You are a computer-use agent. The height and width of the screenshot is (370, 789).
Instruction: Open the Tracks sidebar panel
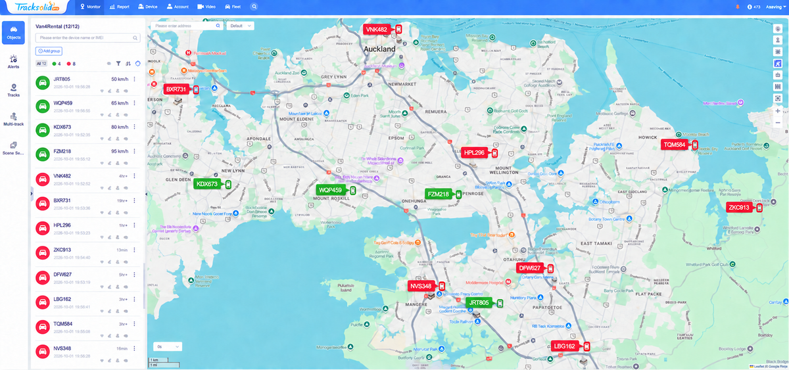coord(14,89)
